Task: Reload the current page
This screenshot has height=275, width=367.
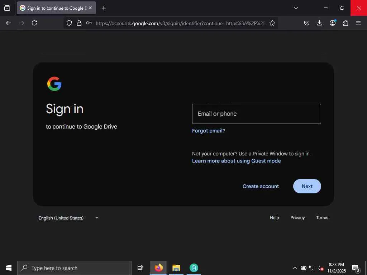Action: click(34, 23)
